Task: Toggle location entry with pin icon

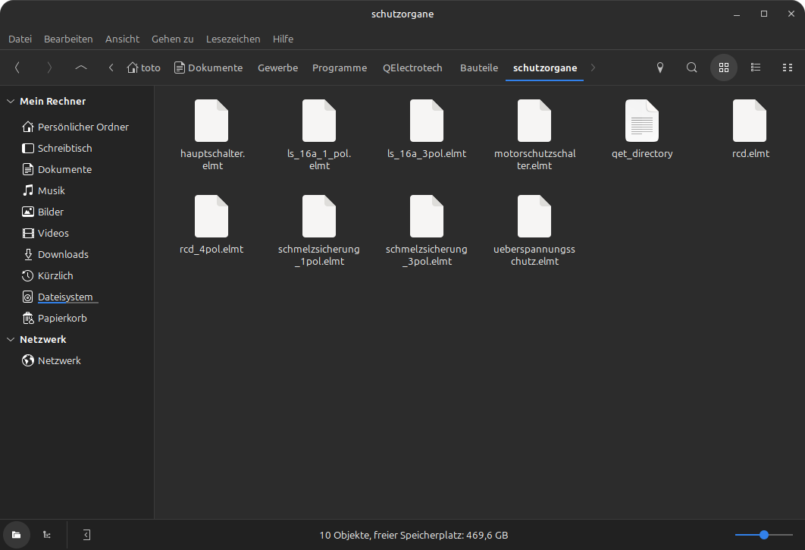Action: click(x=659, y=68)
